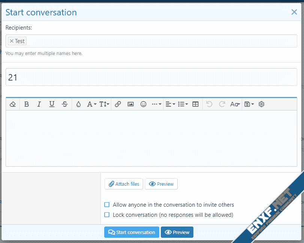
Task: Enable Allow anyone to invite others checkbox
Action: [107, 205]
